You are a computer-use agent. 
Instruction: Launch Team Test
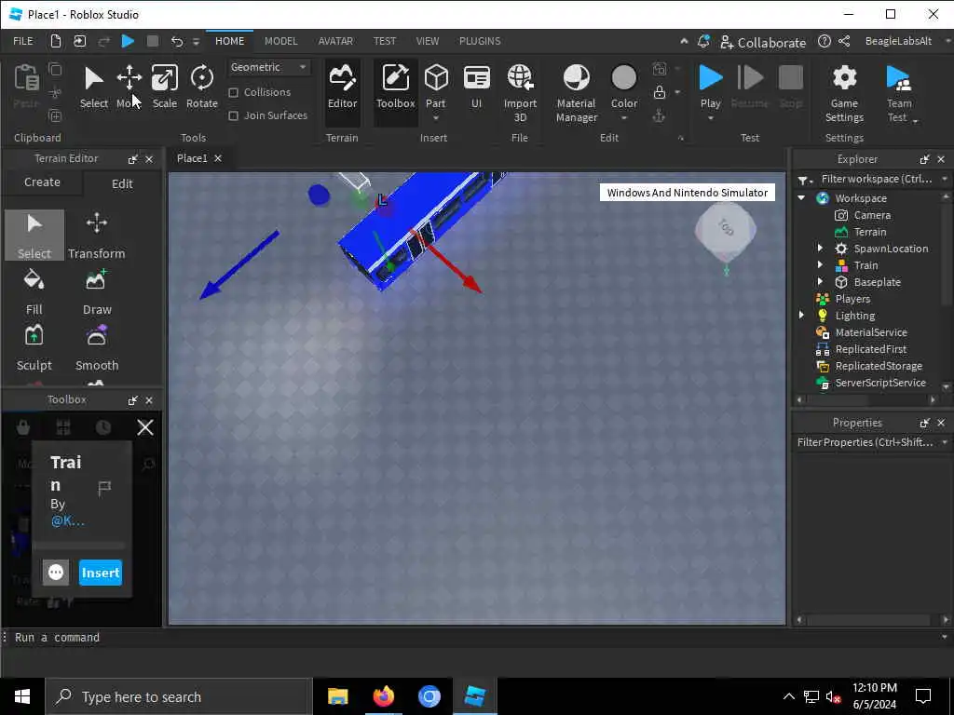pyautogui.click(x=899, y=94)
